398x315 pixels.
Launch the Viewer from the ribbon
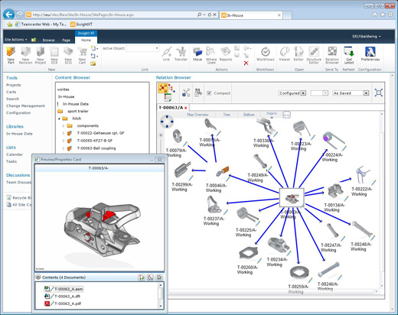[x=285, y=54]
